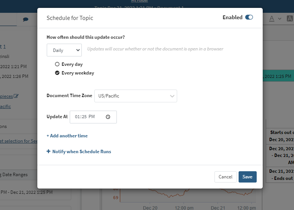This screenshot has width=294, height=210.
Task: Click the text highlight A icon
Action: (289, 18)
